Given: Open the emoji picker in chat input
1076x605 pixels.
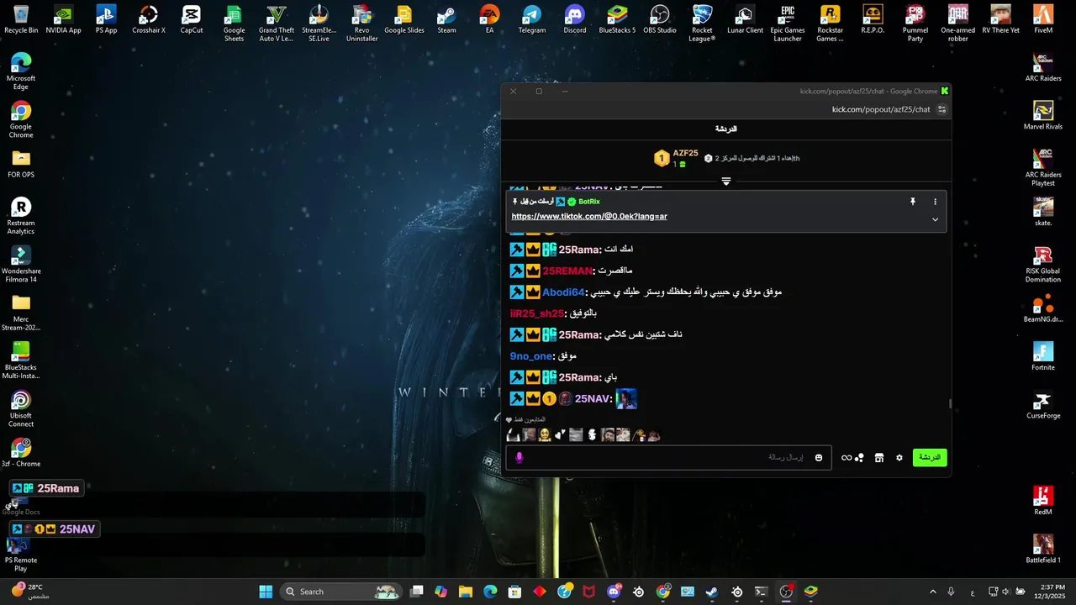Looking at the screenshot, I should coord(819,457).
